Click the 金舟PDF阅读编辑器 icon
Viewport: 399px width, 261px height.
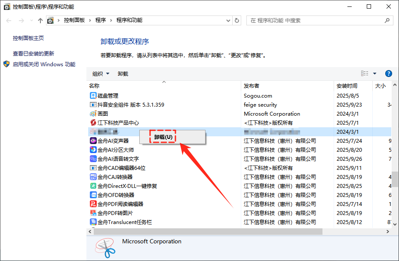[x=93, y=204]
